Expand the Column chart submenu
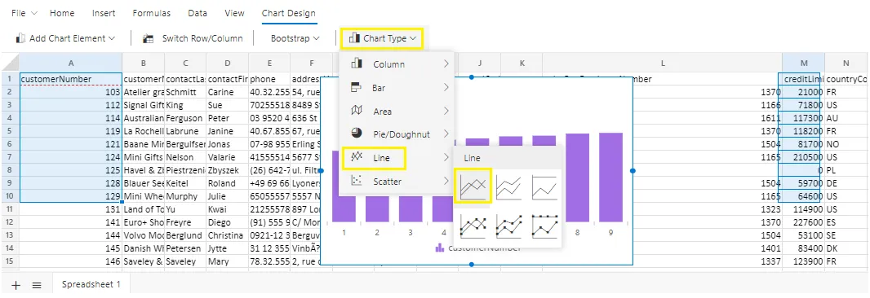This screenshot has height=298, width=870. click(x=397, y=64)
